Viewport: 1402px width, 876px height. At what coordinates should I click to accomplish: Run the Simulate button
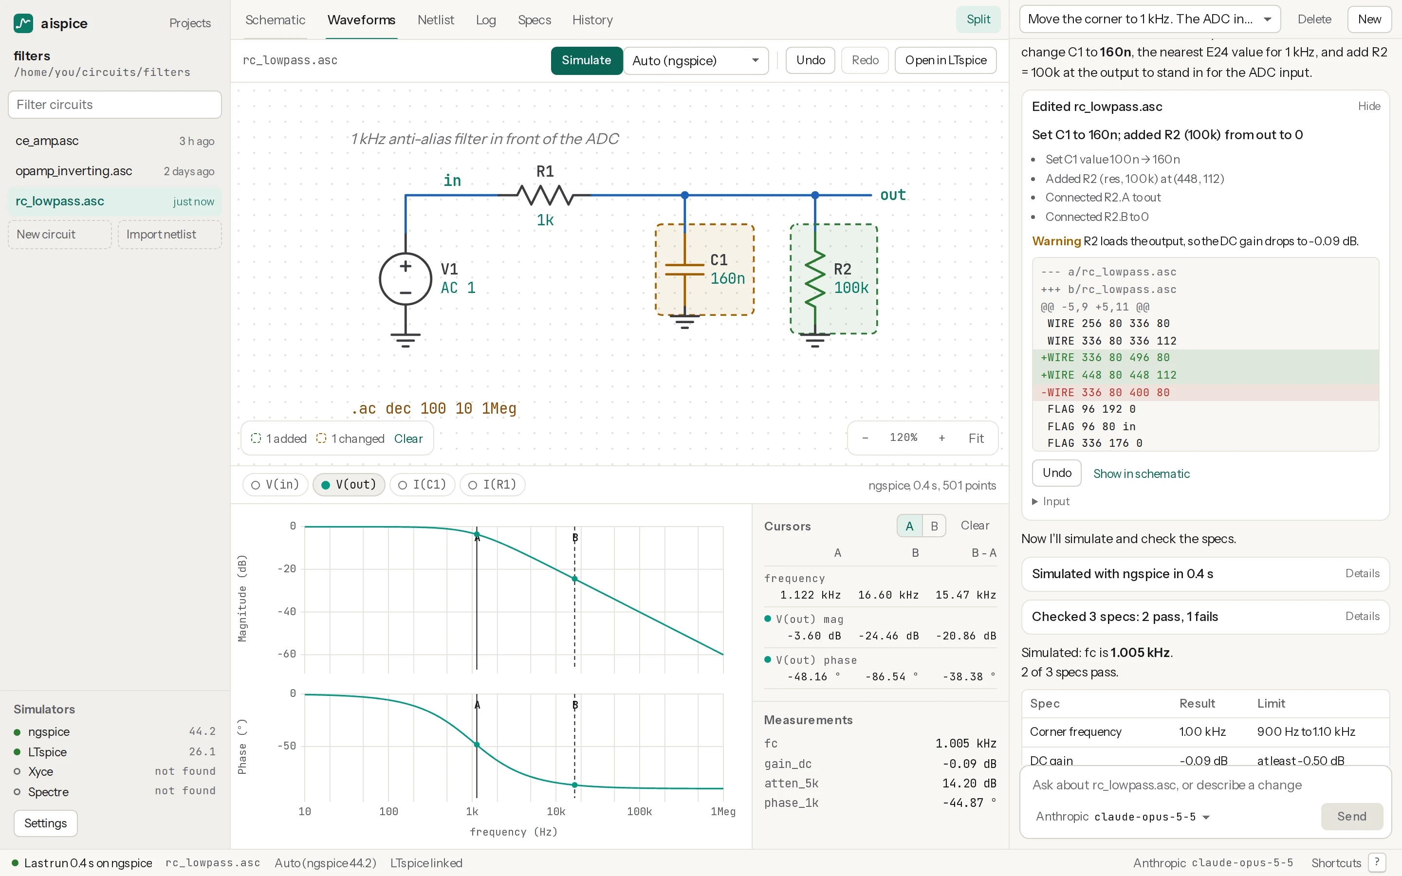click(586, 61)
